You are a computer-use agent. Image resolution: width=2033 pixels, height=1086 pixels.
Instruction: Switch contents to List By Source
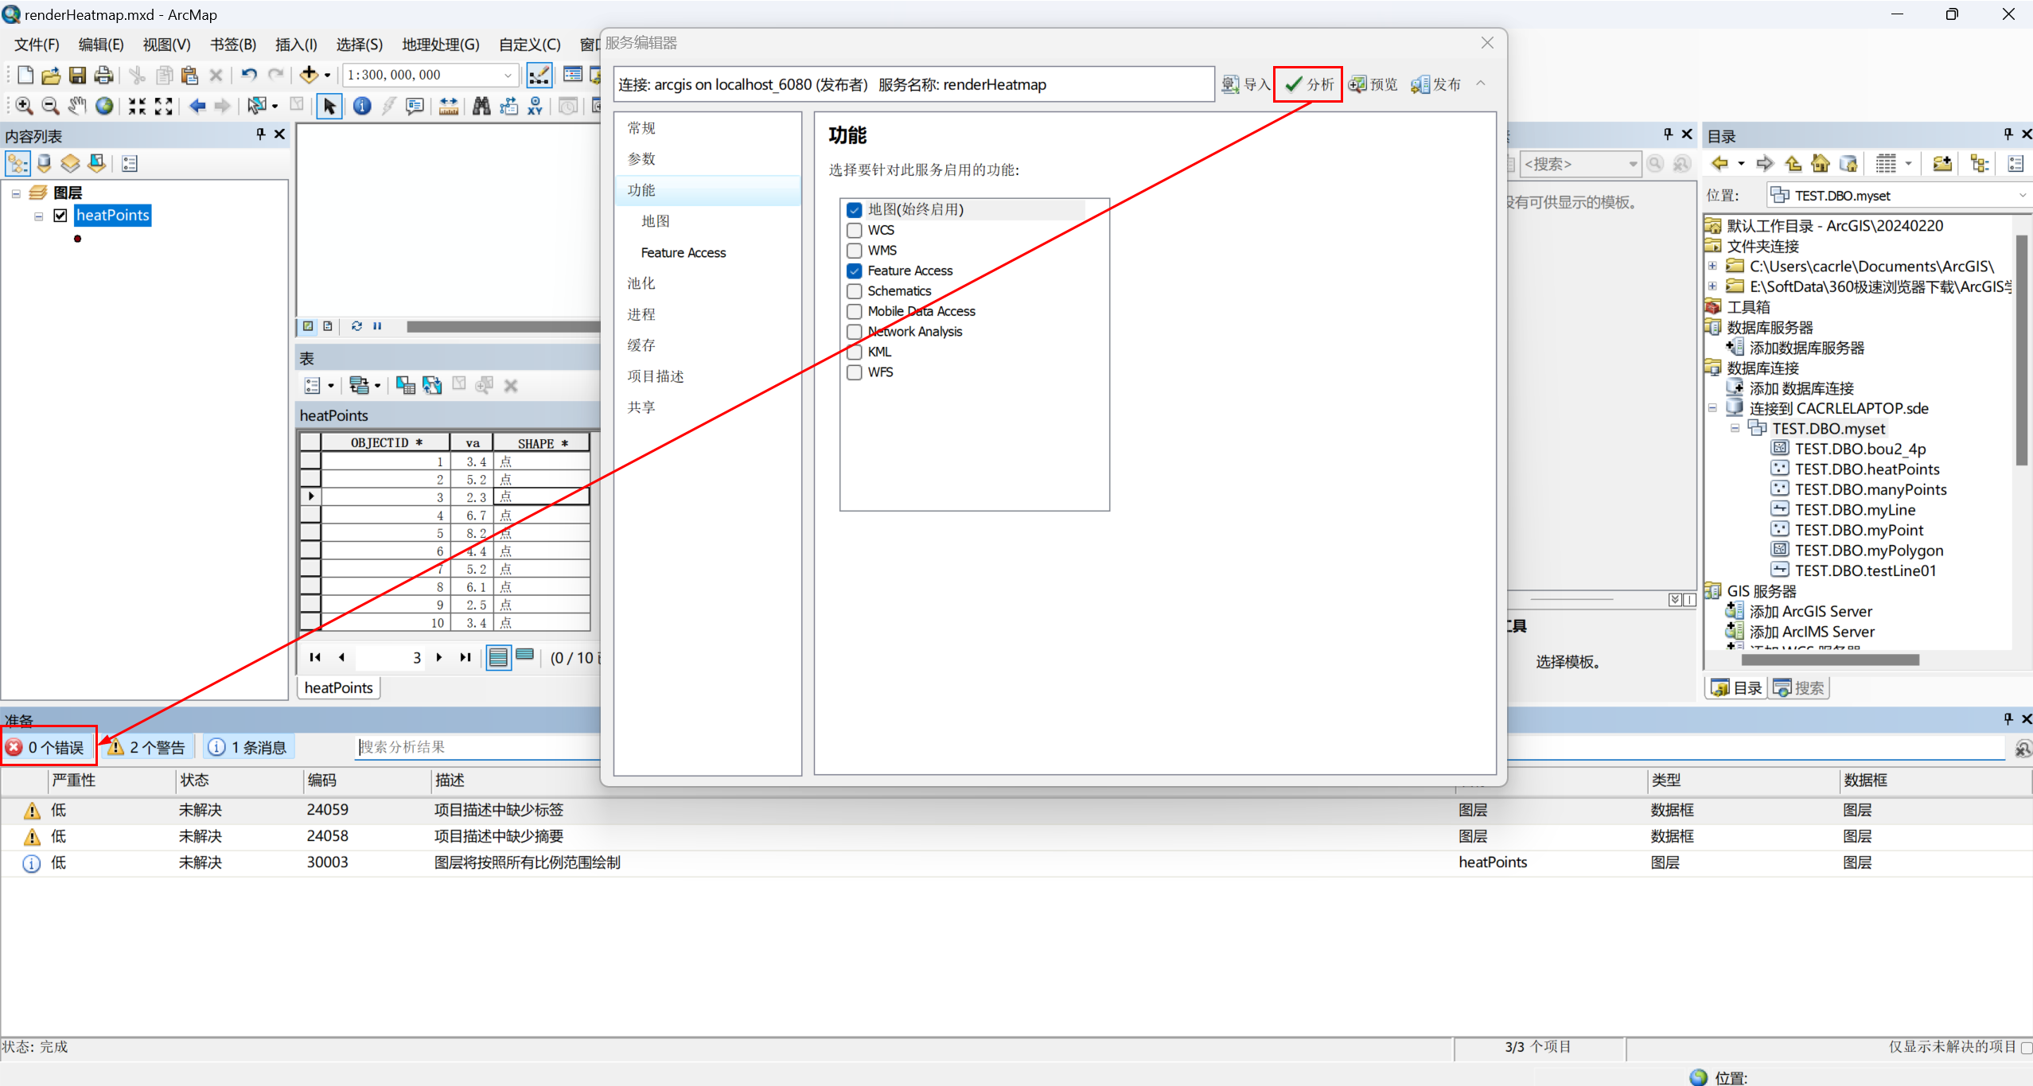[44, 164]
